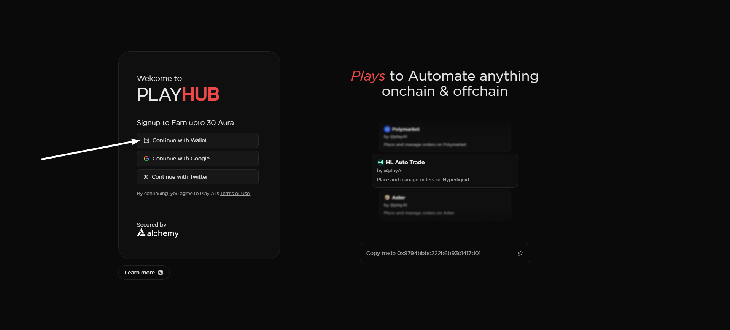Screen dimensions: 730x330
Task: Click the X Twitter logo icon
Action: click(146, 177)
